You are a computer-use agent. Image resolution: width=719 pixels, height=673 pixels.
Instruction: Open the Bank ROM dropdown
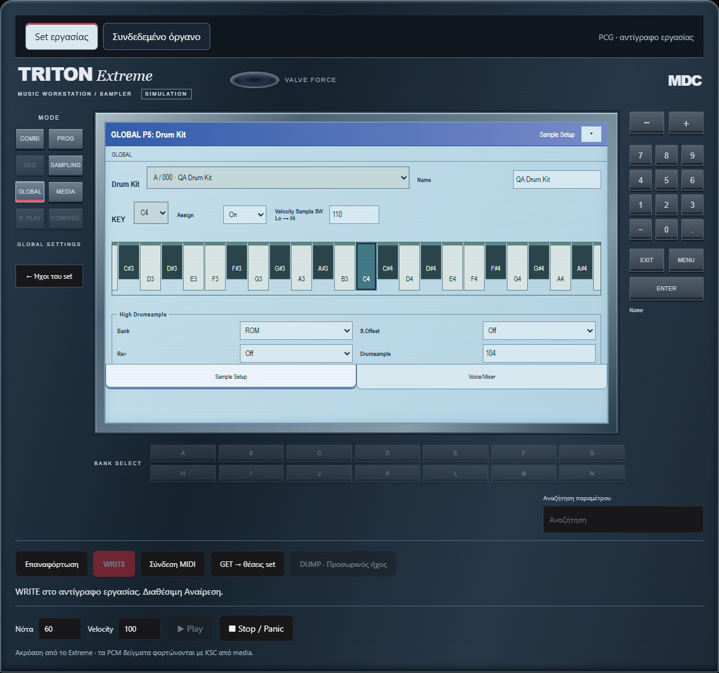296,330
